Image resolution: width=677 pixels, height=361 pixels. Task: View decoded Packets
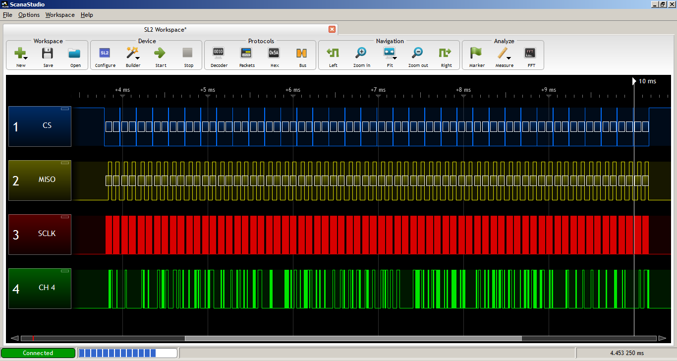(x=246, y=55)
